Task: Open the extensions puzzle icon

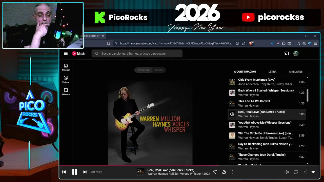Action: (x=283, y=43)
